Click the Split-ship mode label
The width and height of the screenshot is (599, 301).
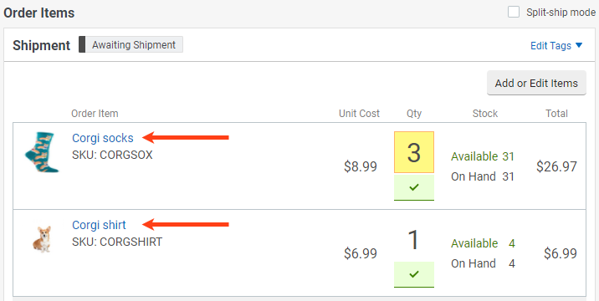click(x=561, y=13)
